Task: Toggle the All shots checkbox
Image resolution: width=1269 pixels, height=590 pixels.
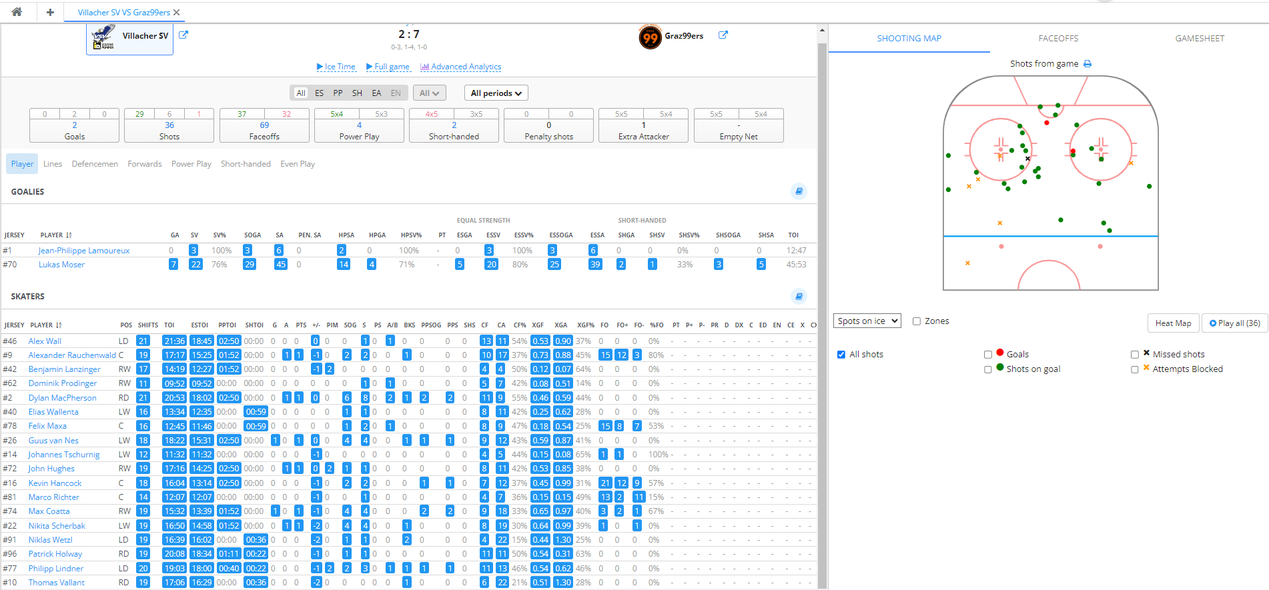Action: pyautogui.click(x=841, y=355)
